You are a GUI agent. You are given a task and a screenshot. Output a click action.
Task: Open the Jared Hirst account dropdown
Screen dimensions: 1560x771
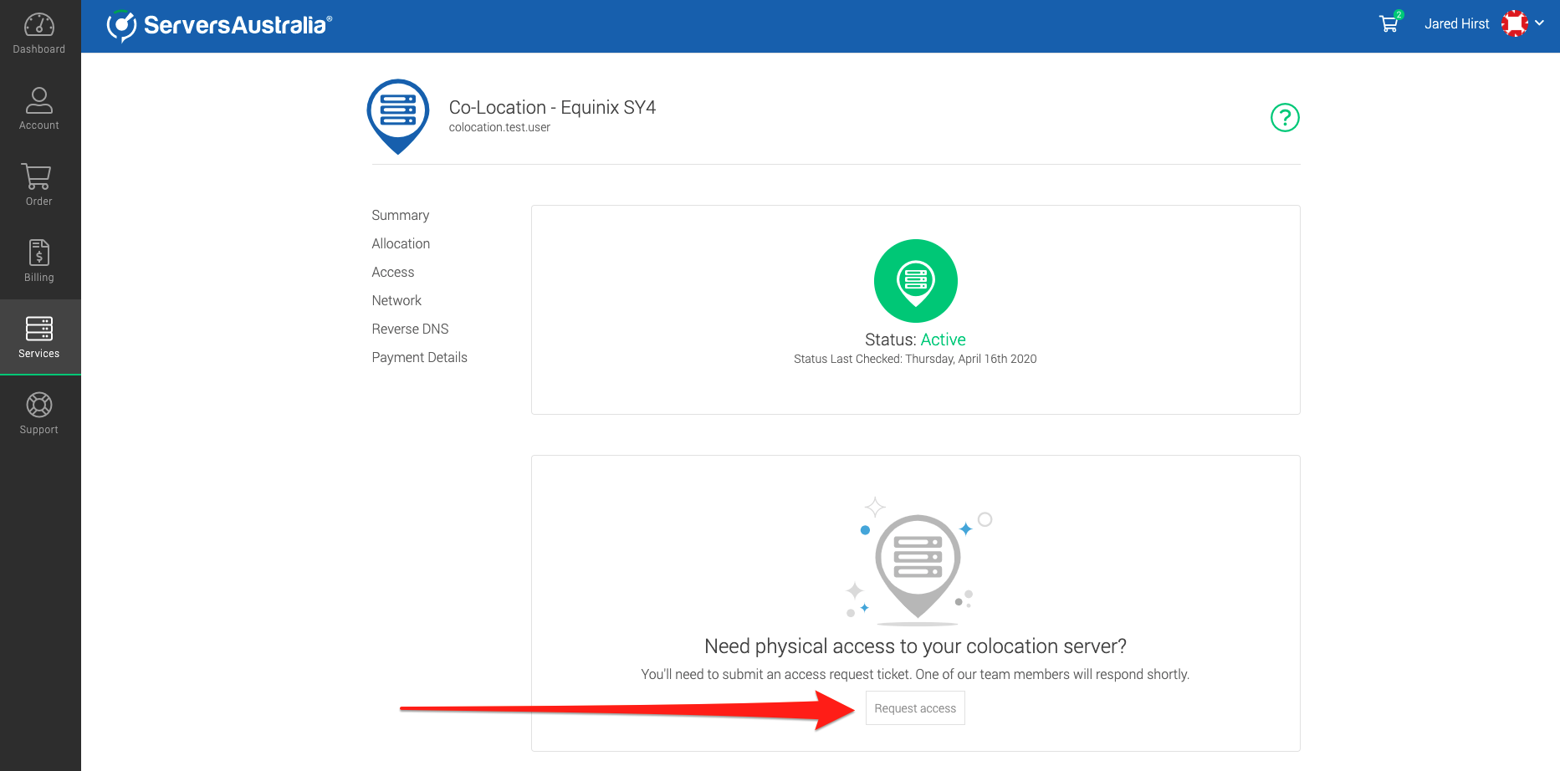pos(1456,24)
